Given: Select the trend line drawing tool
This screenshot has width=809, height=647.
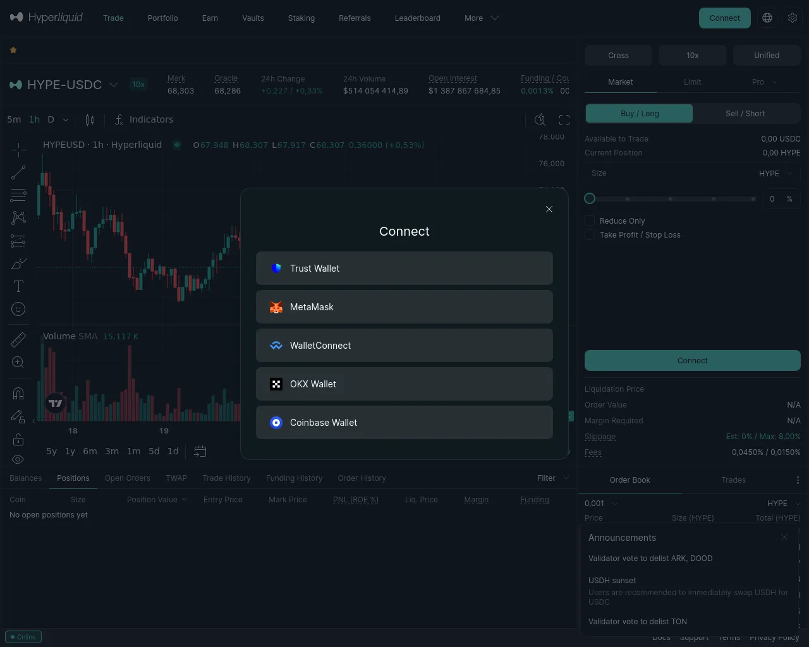Looking at the screenshot, I should point(18,172).
